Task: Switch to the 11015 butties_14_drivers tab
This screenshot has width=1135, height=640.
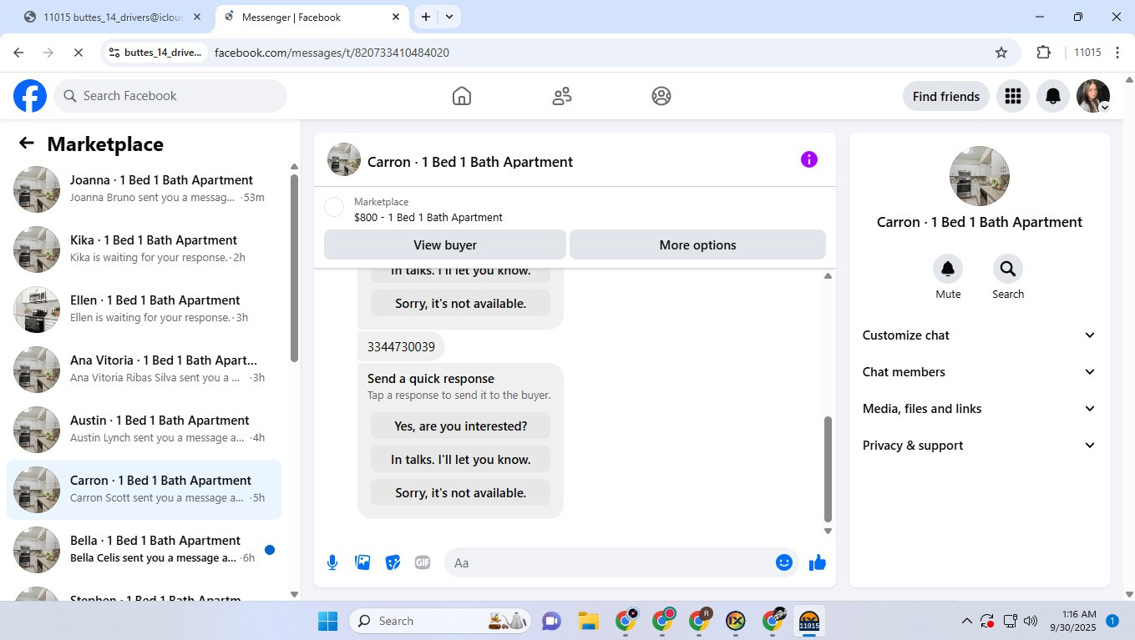Action: click(112, 17)
